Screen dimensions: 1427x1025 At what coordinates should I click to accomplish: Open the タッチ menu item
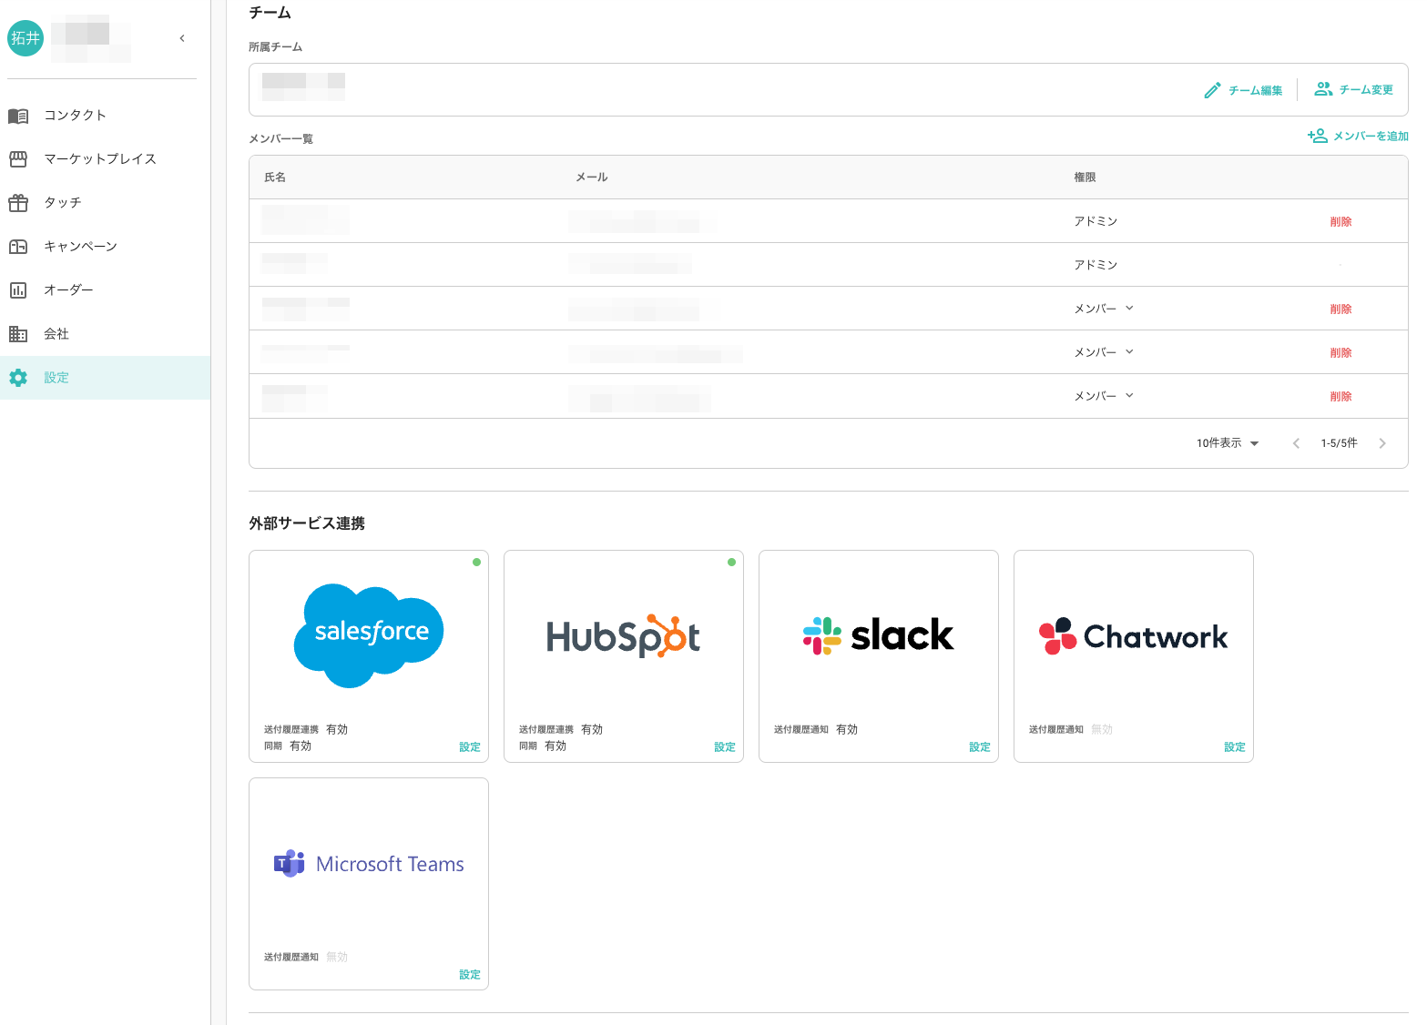106,203
